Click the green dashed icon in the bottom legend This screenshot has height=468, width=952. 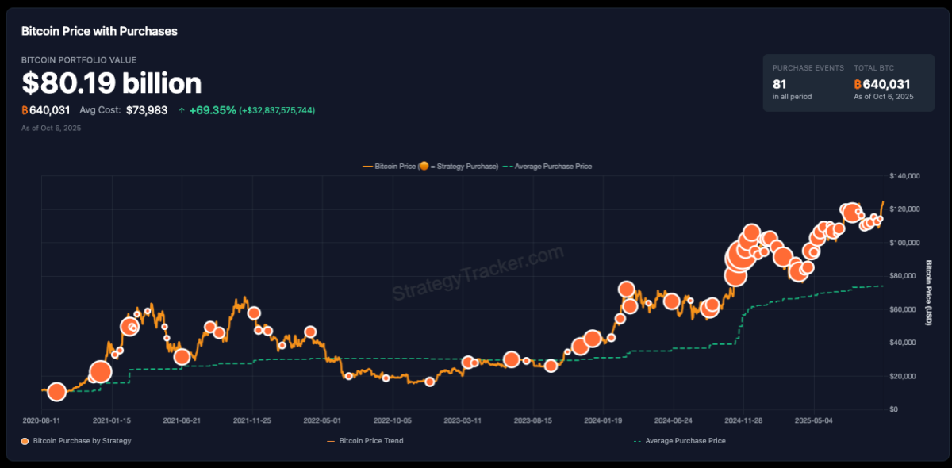[637, 441]
